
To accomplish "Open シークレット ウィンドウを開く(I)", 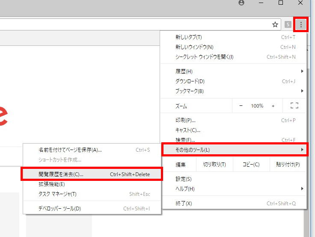I will 233,57.
